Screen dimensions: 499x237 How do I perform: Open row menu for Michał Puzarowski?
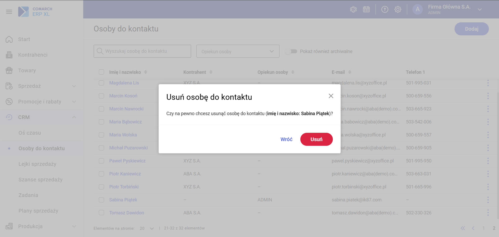[x=488, y=148]
